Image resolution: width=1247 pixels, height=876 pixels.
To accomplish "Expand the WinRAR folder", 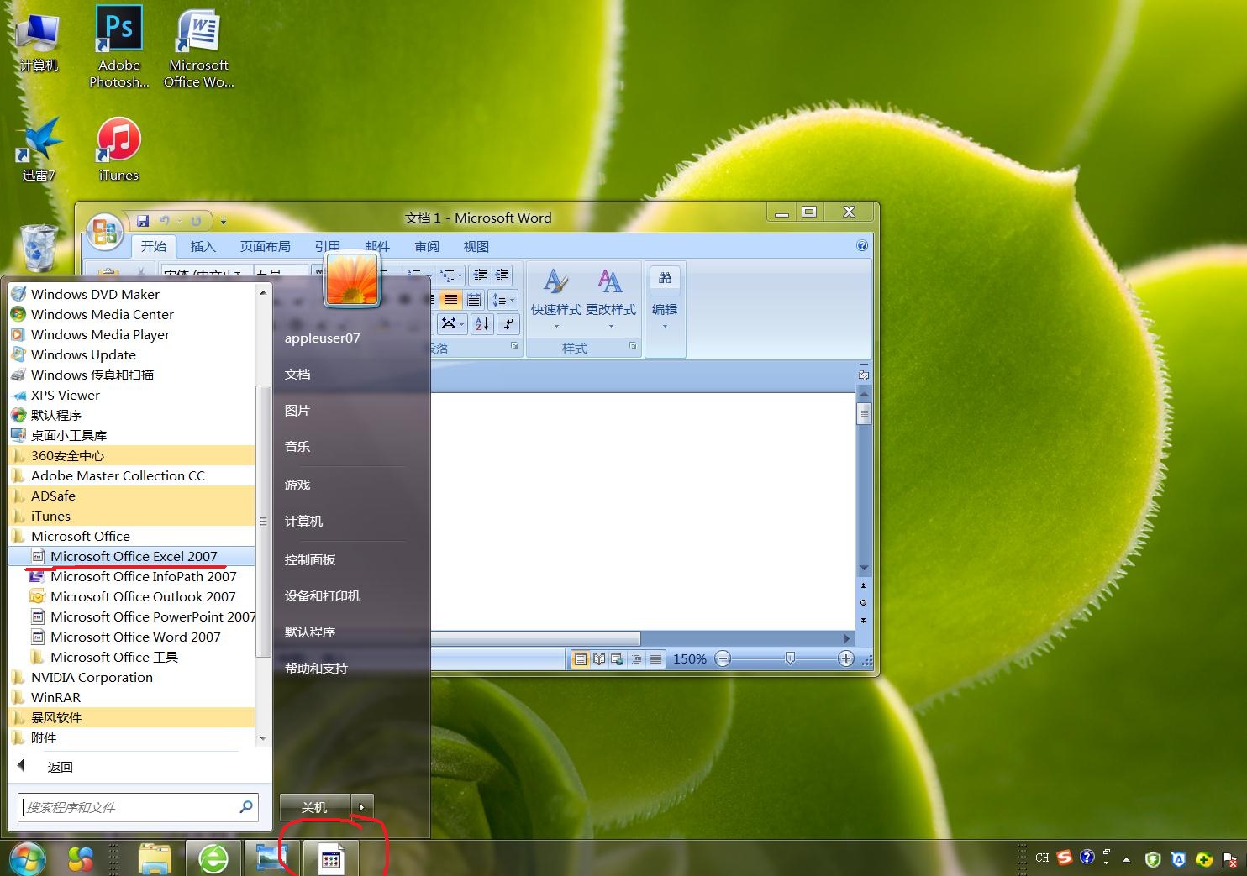I will pyautogui.click(x=132, y=697).
